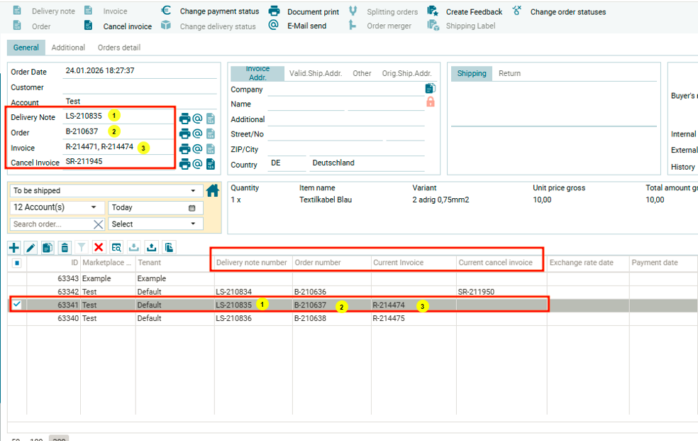Open the Valid.Ship.Addr. address tab
The height and width of the screenshot is (441, 698).
click(x=315, y=73)
